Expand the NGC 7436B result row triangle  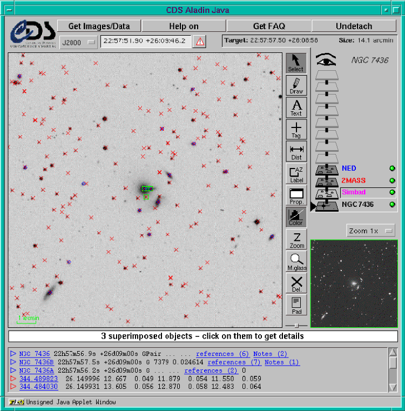pos(13,362)
